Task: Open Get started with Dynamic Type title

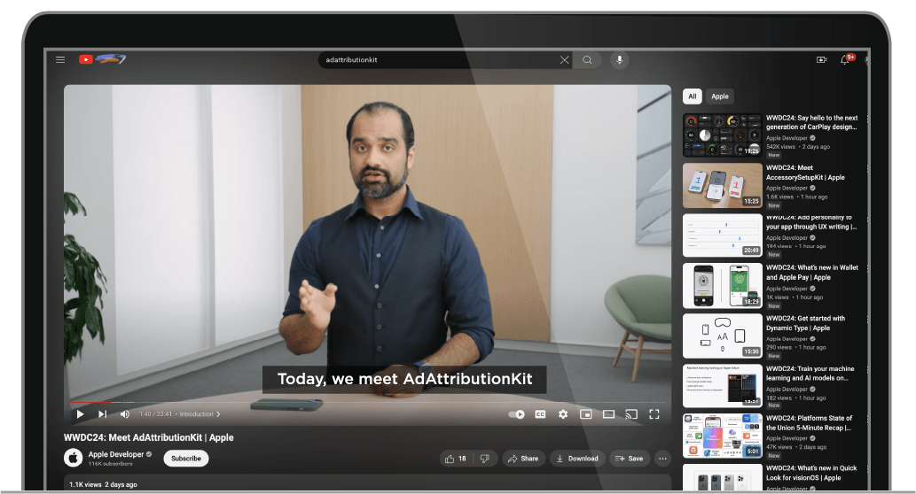Action: coord(805,323)
